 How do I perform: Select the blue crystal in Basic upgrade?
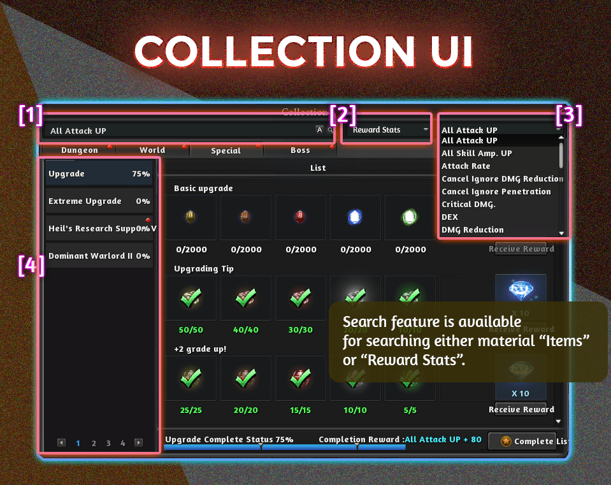click(x=355, y=217)
